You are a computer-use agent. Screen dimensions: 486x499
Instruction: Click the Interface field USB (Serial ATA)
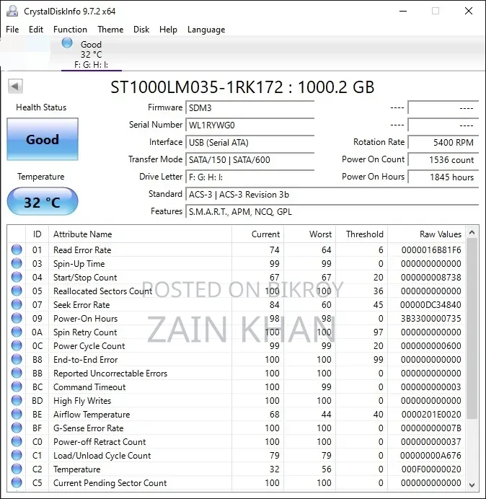click(249, 142)
